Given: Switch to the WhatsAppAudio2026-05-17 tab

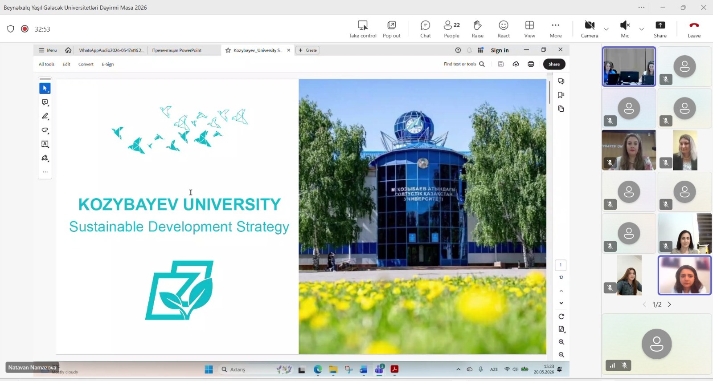Looking at the screenshot, I should coord(111,50).
